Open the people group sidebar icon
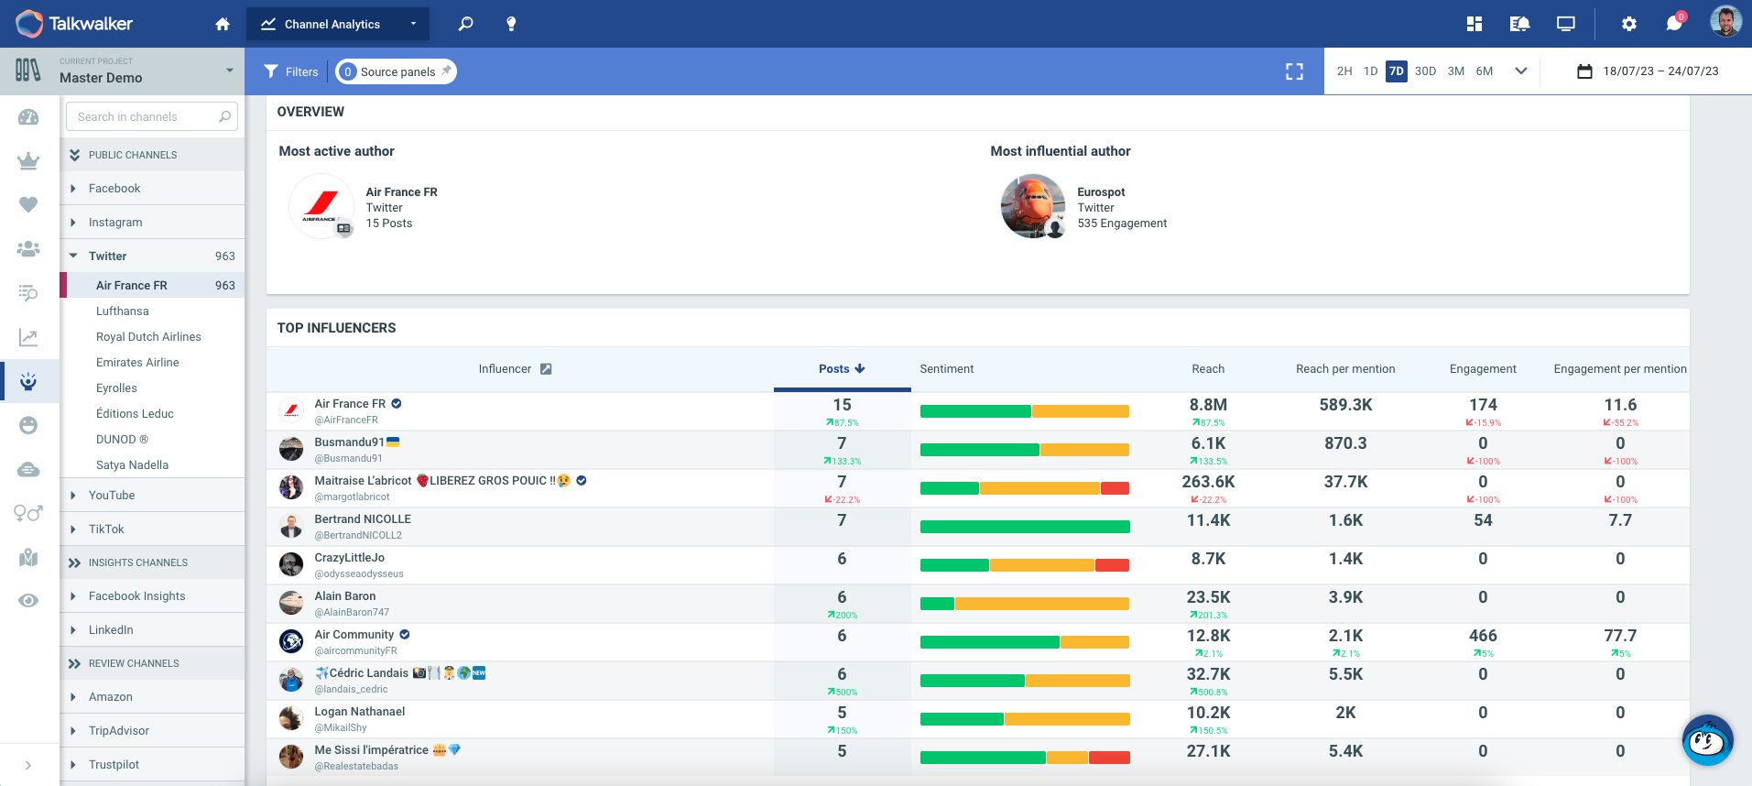1752x786 pixels. point(28,248)
